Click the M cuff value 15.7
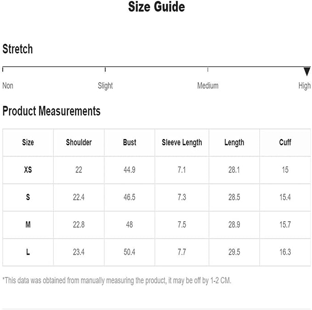The width and height of the screenshot is (312, 310). point(285,225)
